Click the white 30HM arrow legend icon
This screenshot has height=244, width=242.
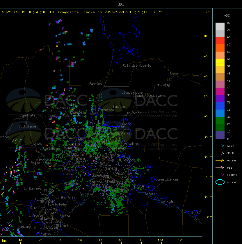coord(220,153)
